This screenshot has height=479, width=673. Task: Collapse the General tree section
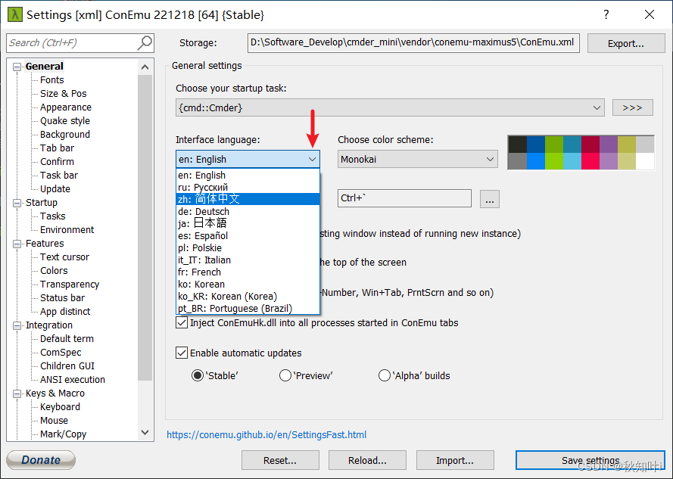click(17, 66)
